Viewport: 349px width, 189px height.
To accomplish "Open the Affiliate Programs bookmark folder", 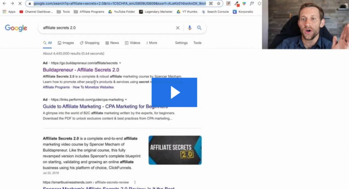I will point(89,12).
